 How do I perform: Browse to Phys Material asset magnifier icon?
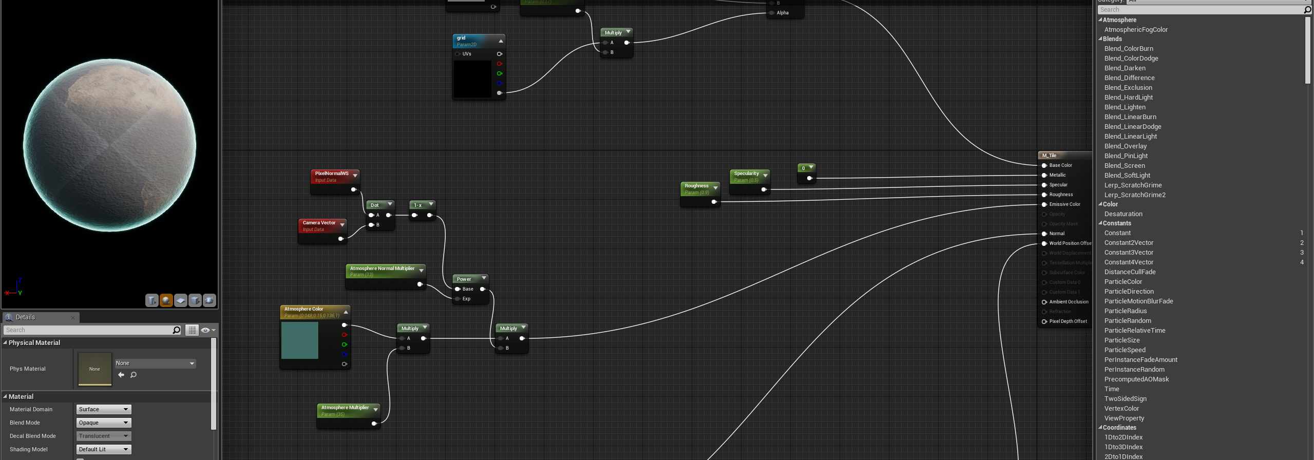(x=134, y=375)
